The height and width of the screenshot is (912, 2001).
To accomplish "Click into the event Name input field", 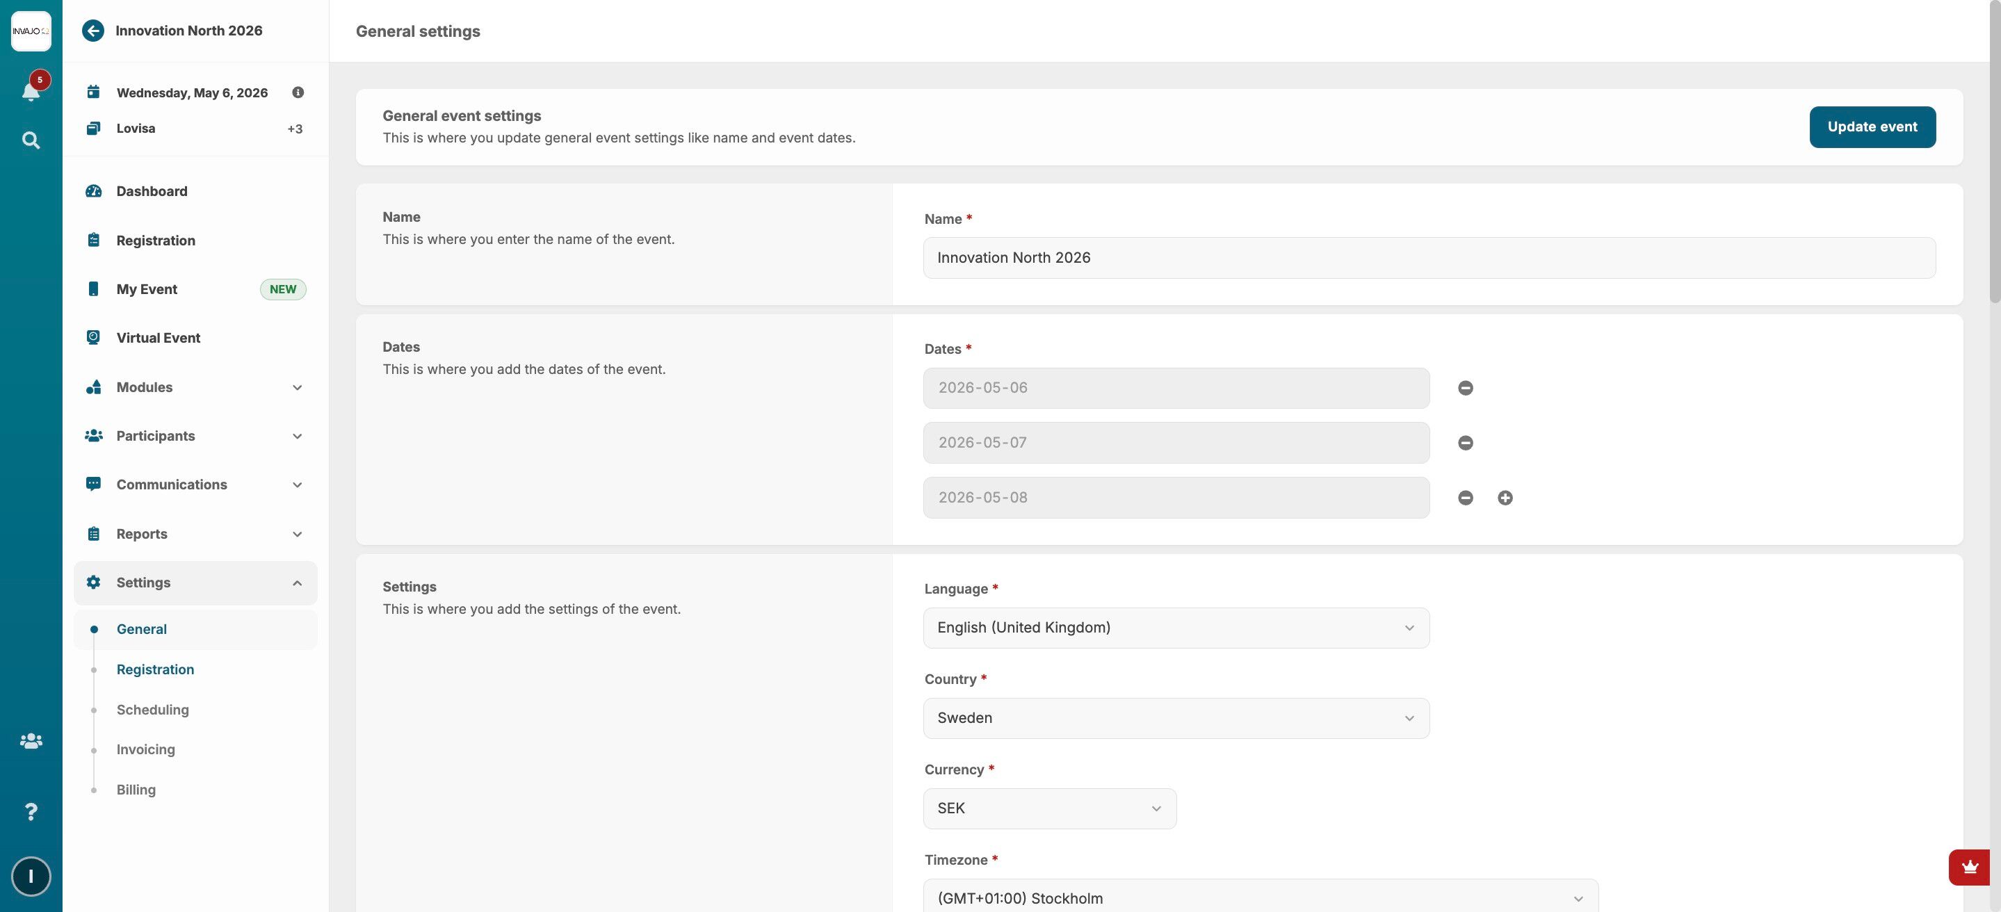I will [x=1427, y=258].
